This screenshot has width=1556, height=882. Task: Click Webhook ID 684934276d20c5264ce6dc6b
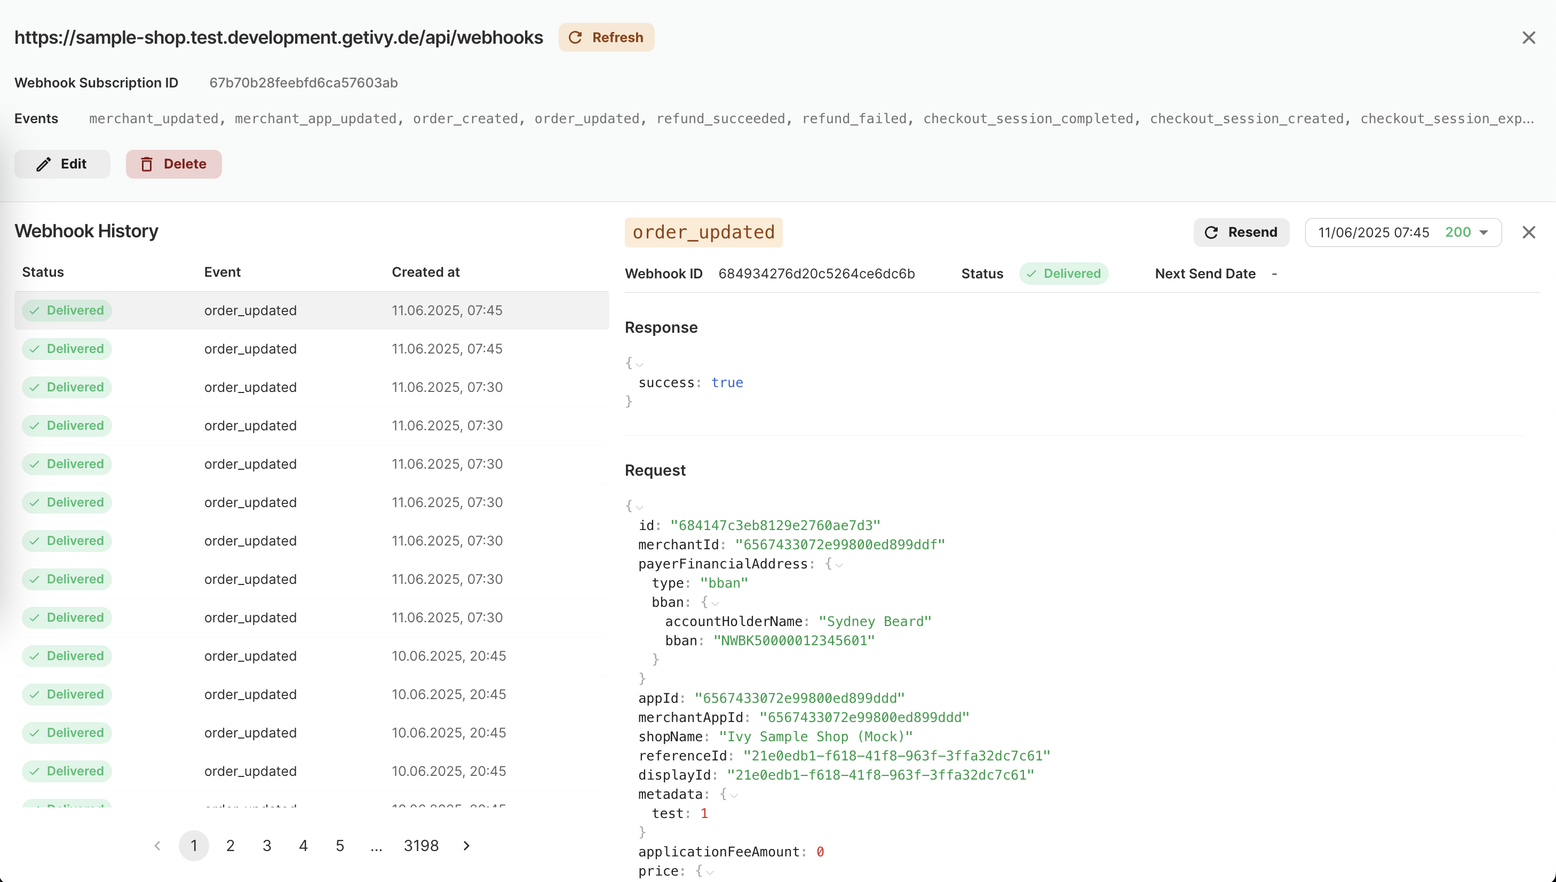tap(816, 274)
